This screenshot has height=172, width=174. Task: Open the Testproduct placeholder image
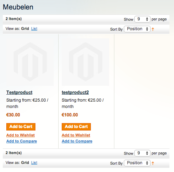30,62
